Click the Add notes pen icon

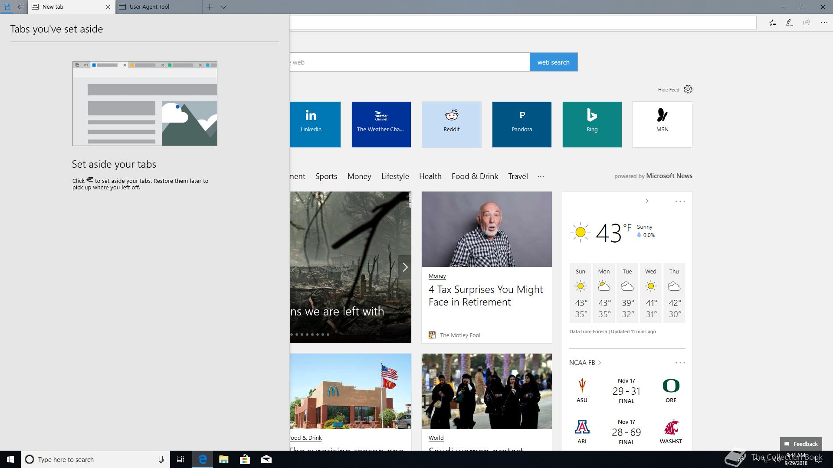[x=790, y=23]
